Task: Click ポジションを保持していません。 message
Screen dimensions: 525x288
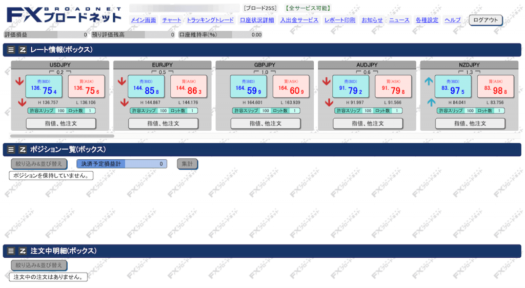Action: (51, 176)
